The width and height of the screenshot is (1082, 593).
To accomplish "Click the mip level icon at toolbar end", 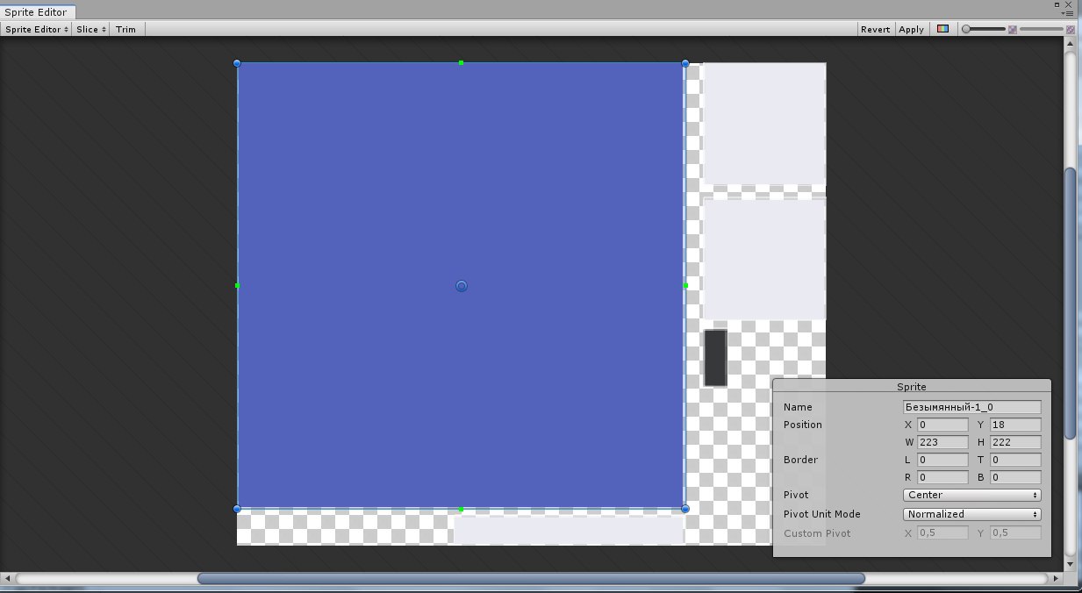I will (1071, 30).
